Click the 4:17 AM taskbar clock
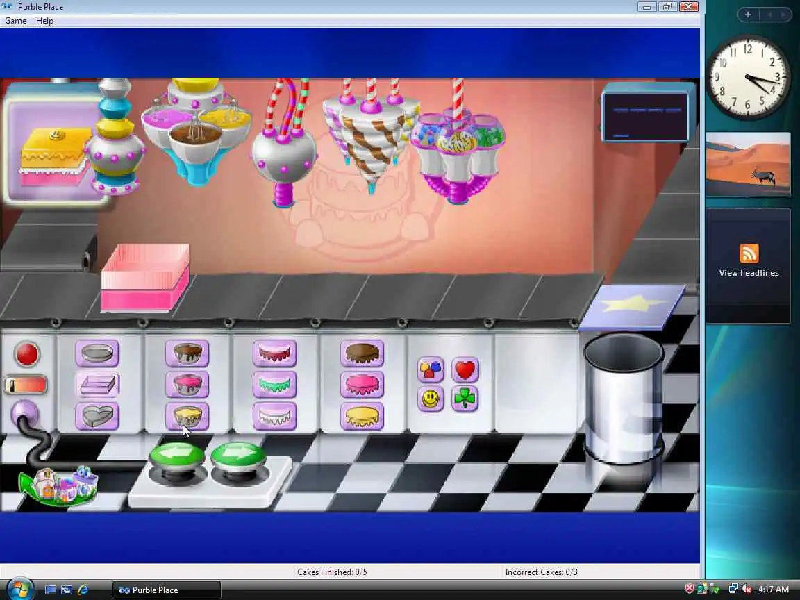This screenshot has width=800, height=600. [x=774, y=590]
